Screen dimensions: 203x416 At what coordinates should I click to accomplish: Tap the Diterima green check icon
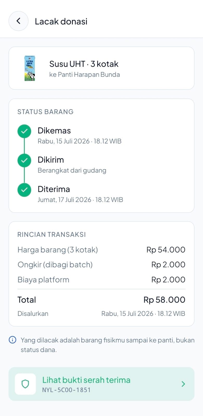pos(24,190)
